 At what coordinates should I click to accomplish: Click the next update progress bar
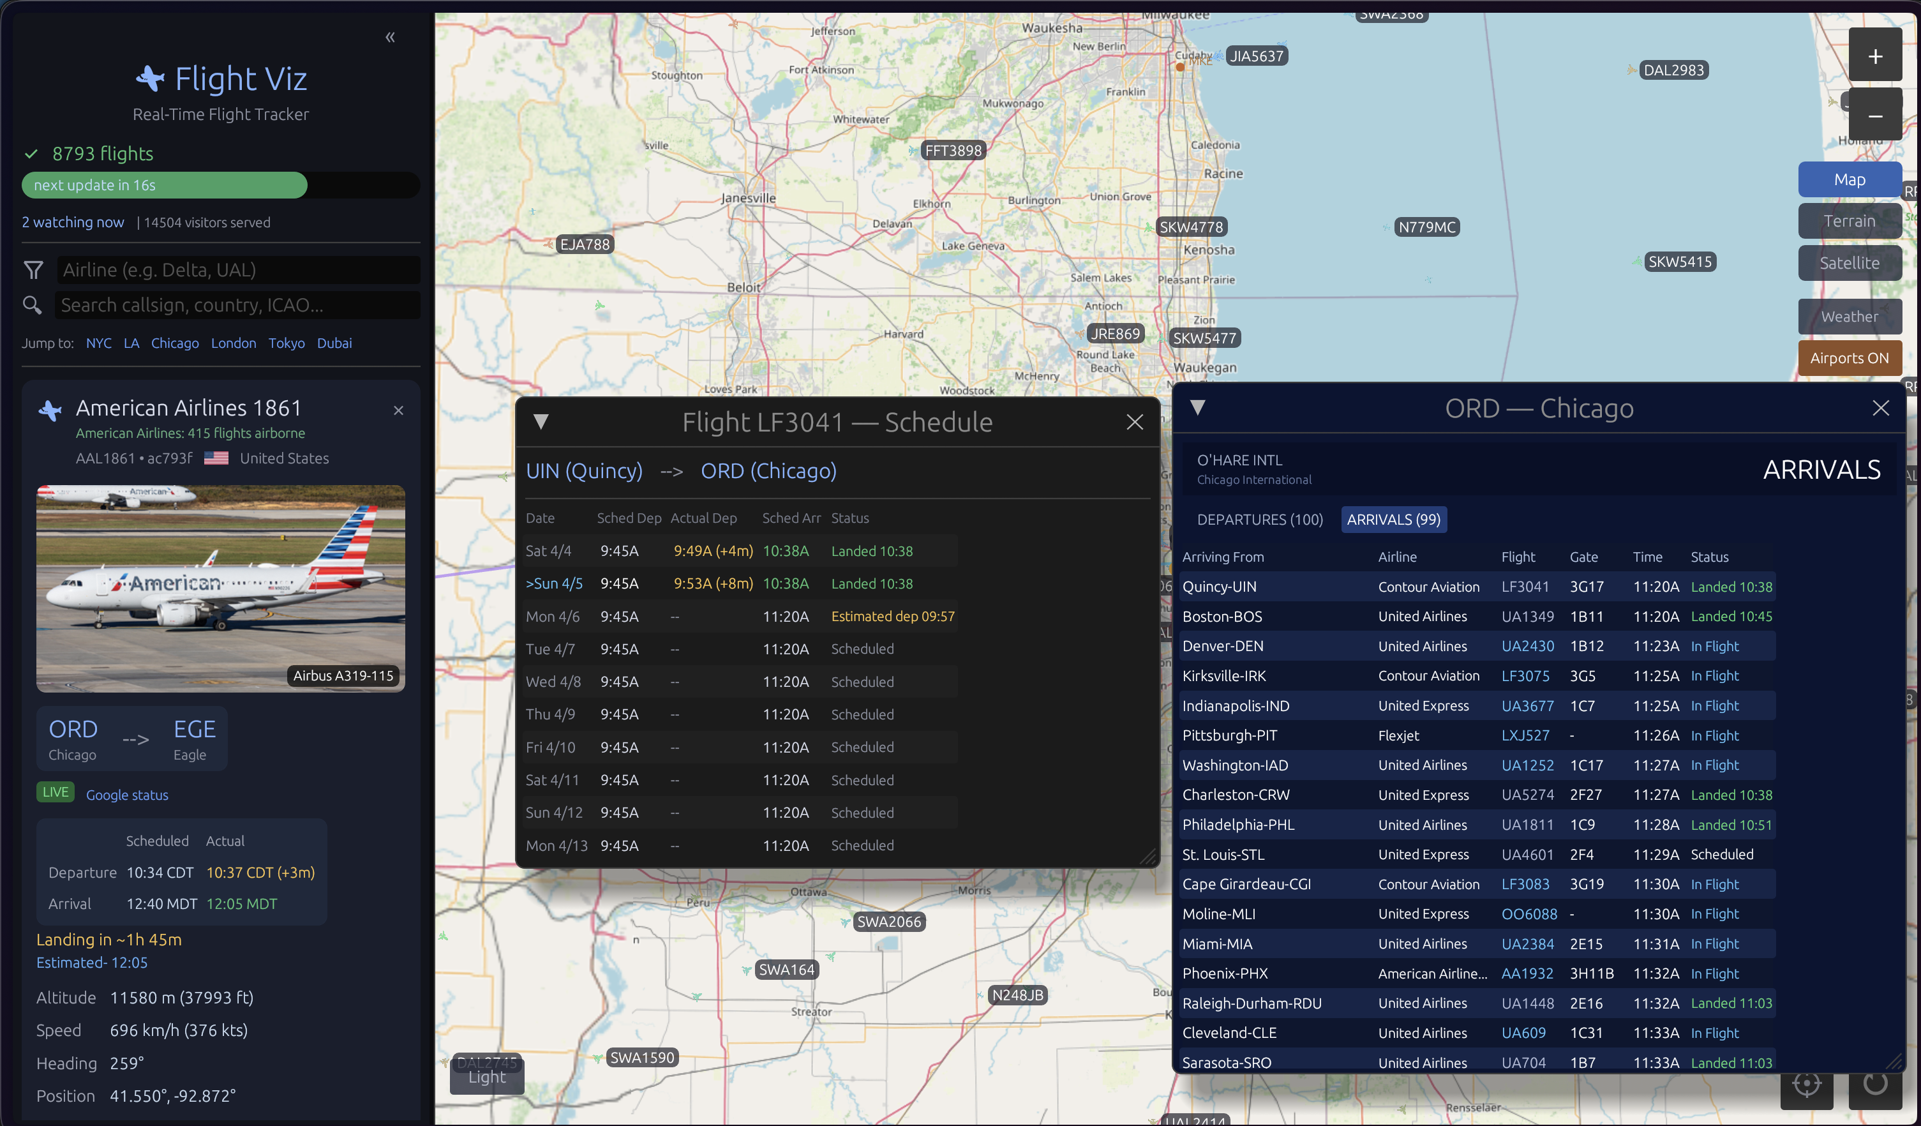(x=220, y=185)
